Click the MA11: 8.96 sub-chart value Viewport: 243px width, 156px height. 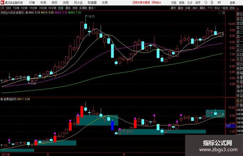[x=24, y=99]
